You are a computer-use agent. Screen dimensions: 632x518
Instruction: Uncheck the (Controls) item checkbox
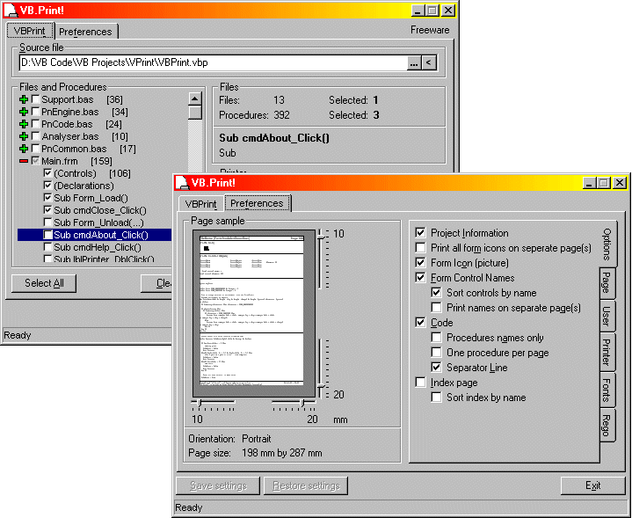[47, 173]
